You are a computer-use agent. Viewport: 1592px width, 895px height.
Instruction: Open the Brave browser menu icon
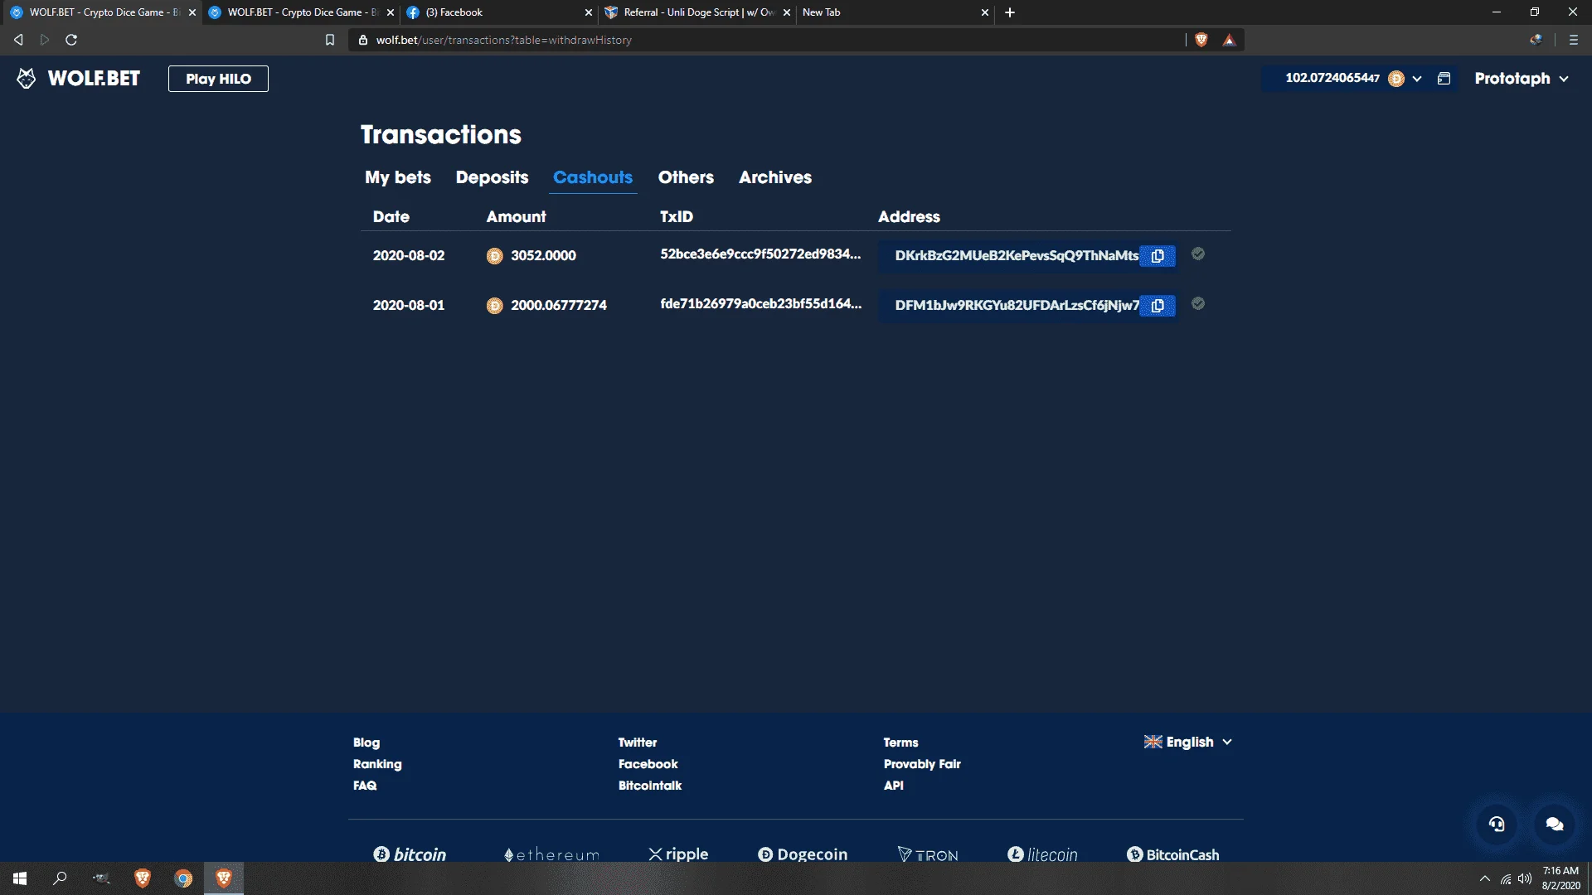[x=1574, y=40]
